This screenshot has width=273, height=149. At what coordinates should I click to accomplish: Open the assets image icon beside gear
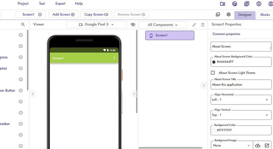click(218, 15)
